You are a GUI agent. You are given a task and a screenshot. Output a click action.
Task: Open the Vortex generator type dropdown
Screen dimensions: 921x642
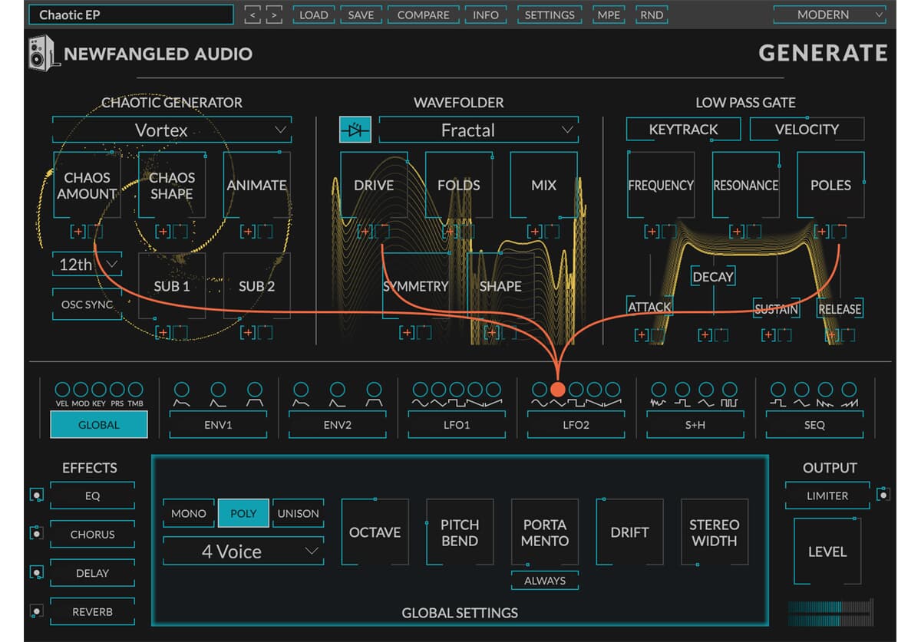tap(172, 130)
